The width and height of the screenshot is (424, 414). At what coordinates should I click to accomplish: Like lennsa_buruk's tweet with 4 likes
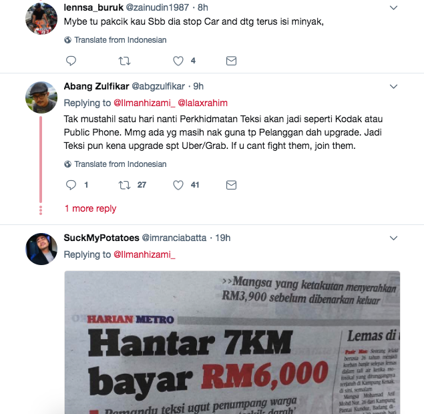[x=178, y=61]
